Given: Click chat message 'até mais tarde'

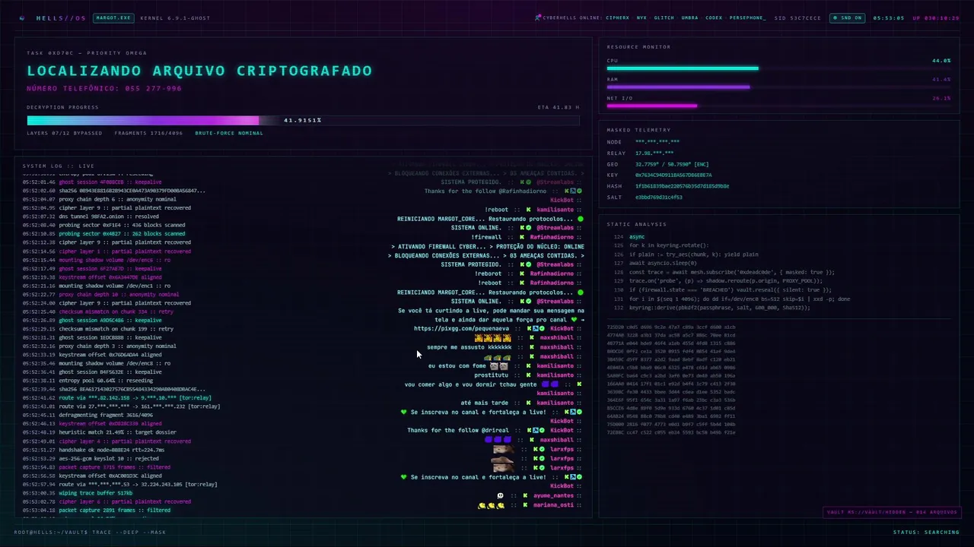Looking at the screenshot, I should coord(484,403).
